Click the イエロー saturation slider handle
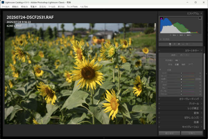The height and width of the screenshot is (139, 208). (181, 79)
